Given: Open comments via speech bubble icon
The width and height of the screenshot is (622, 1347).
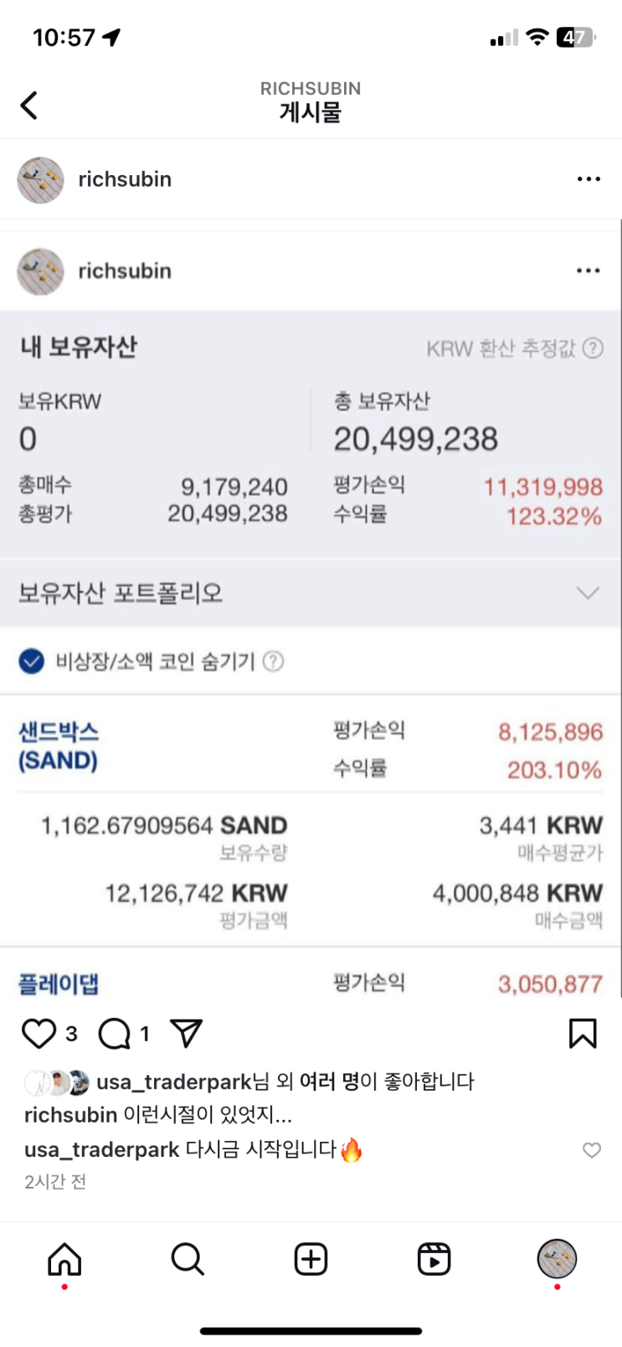Looking at the screenshot, I should click(115, 1034).
